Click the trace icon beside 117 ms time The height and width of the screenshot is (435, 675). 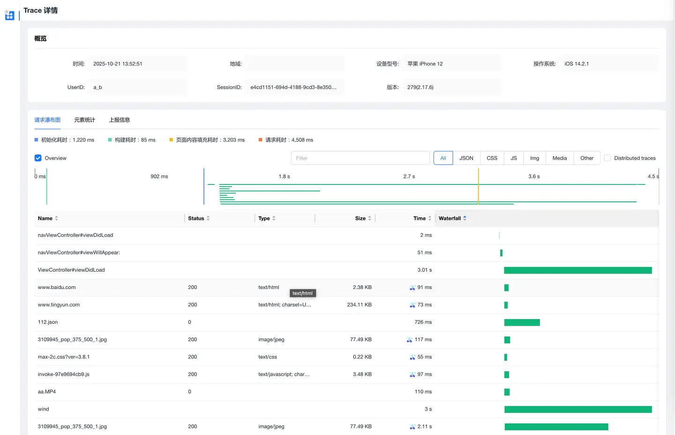pos(409,340)
